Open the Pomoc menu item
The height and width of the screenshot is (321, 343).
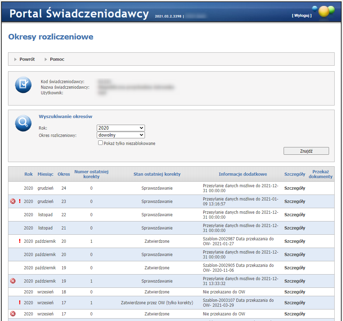tap(57, 59)
